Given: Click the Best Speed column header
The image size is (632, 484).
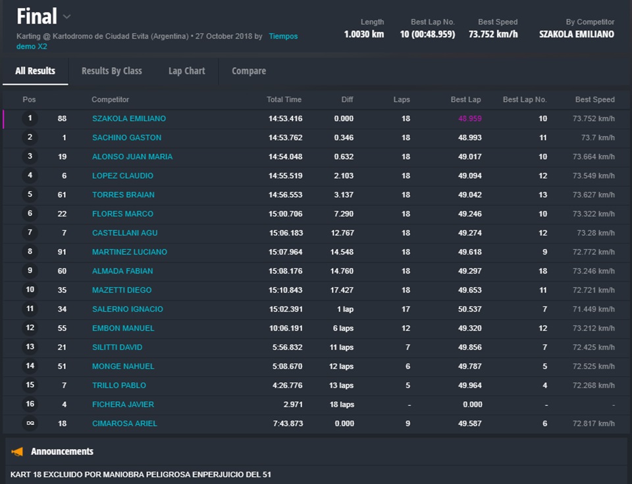Looking at the screenshot, I should tap(594, 100).
